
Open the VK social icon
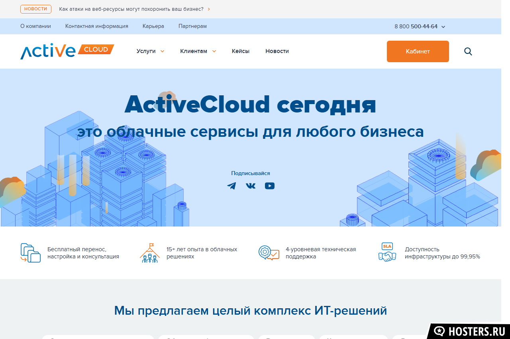251,186
